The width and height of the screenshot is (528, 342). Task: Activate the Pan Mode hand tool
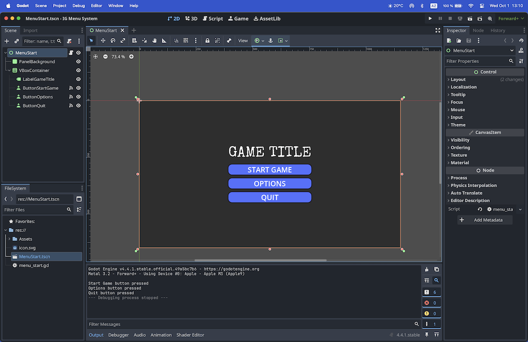(x=154, y=40)
